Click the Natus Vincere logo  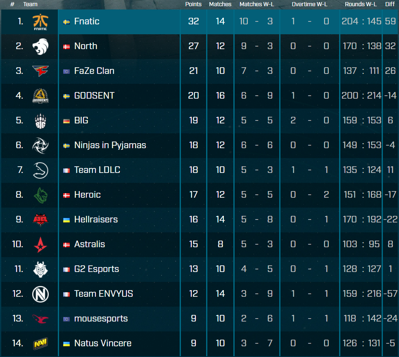[x=40, y=343]
